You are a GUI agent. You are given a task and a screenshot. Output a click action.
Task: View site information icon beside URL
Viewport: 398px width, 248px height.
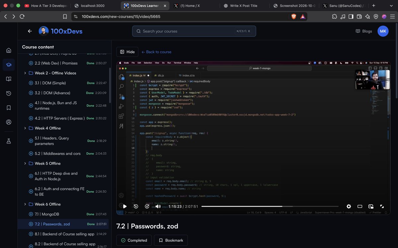(x=76, y=16)
